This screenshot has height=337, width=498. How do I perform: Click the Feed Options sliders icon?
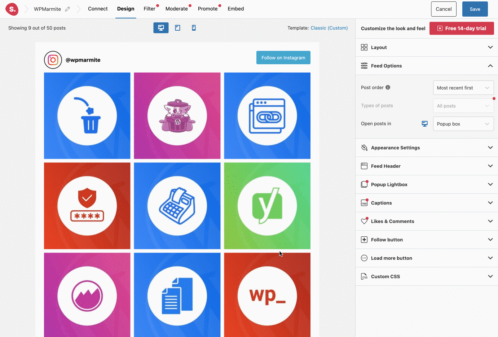click(x=364, y=66)
